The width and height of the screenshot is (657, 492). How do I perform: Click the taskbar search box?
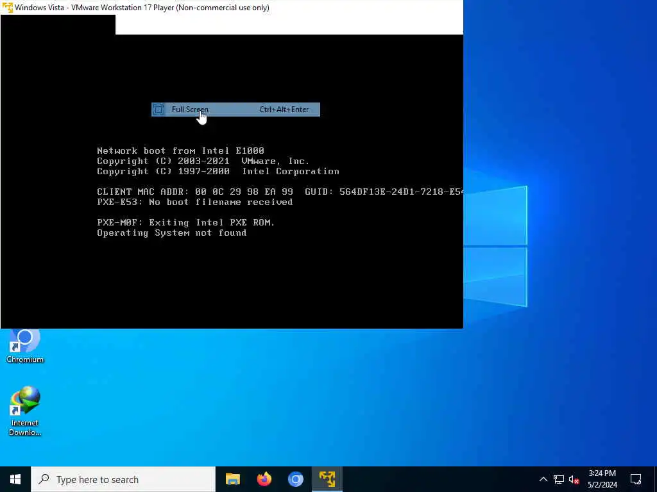click(x=123, y=479)
